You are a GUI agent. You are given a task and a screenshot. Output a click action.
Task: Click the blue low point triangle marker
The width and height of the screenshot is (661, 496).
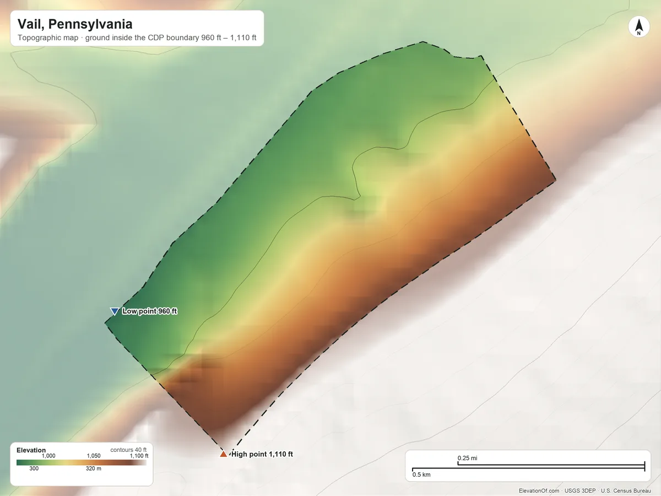point(115,311)
